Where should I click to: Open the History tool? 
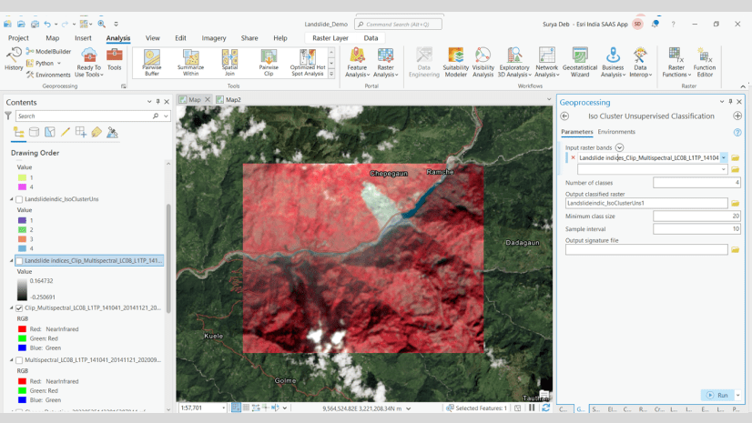pos(14,59)
